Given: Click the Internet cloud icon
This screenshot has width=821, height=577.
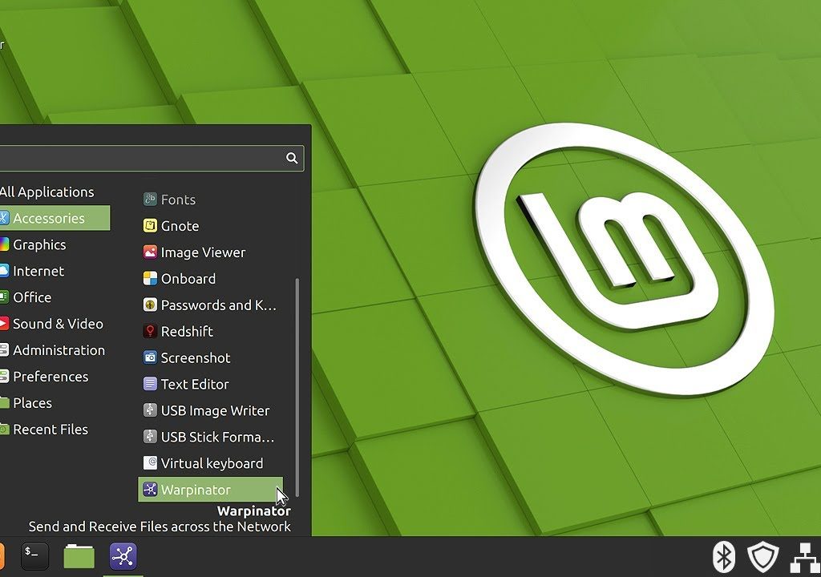Looking at the screenshot, I should pos(4,271).
